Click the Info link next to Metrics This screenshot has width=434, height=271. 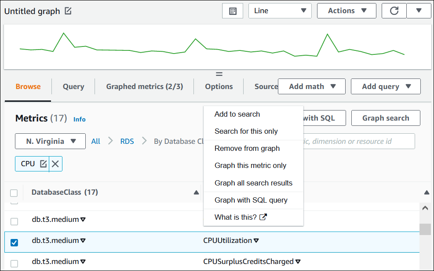80,119
